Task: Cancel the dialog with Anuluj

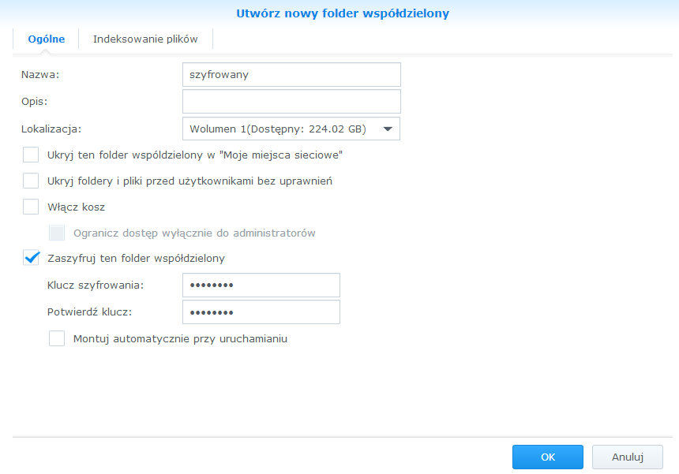Action: (628, 457)
